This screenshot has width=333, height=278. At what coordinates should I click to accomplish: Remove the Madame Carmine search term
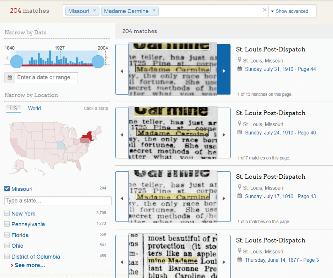(x=154, y=11)
